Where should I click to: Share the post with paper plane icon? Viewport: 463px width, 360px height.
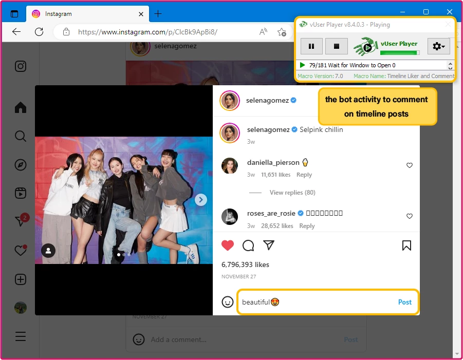(x=269, y=245)
